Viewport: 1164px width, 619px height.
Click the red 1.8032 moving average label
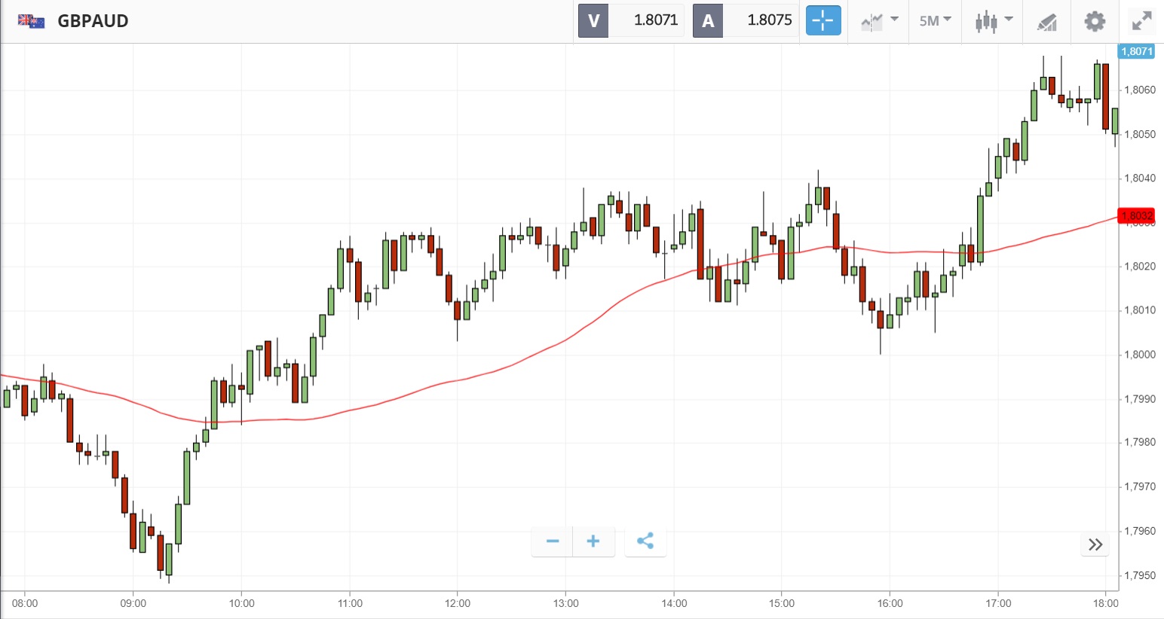[1136, 216]
